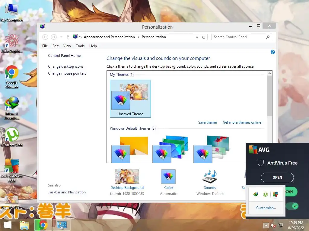The height and width of the screenshot is (231, 309).
Task: Click the Internet Download Manager tray overflow icon
Action: tap(256, 194)
